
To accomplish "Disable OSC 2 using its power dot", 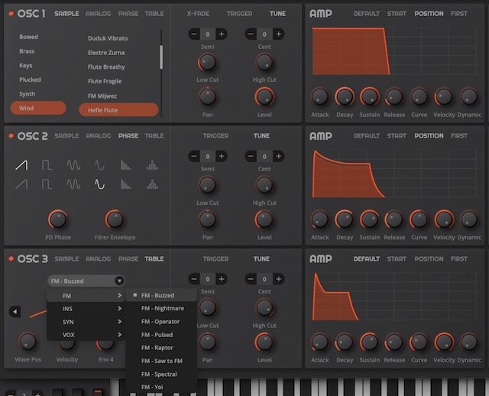I will pyautogui.click(x=11, y=136).
